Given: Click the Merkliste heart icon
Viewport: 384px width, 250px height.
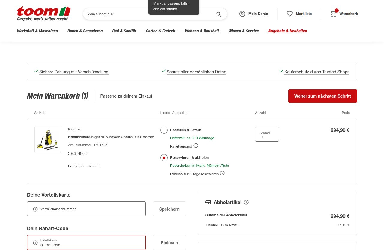Looking at the screenshot, I should [290, 14].
